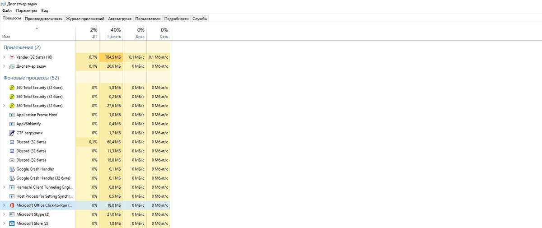Switch to the Производительность tab
This screenshot has height=228, width=542.
point(44,19)
